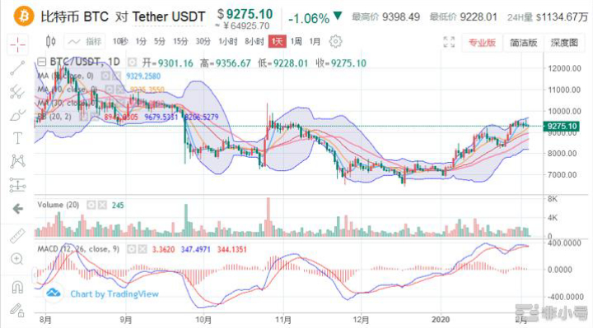The image size is (593, 328).
Task: Switch to 专业版 view
Action: 482,43
